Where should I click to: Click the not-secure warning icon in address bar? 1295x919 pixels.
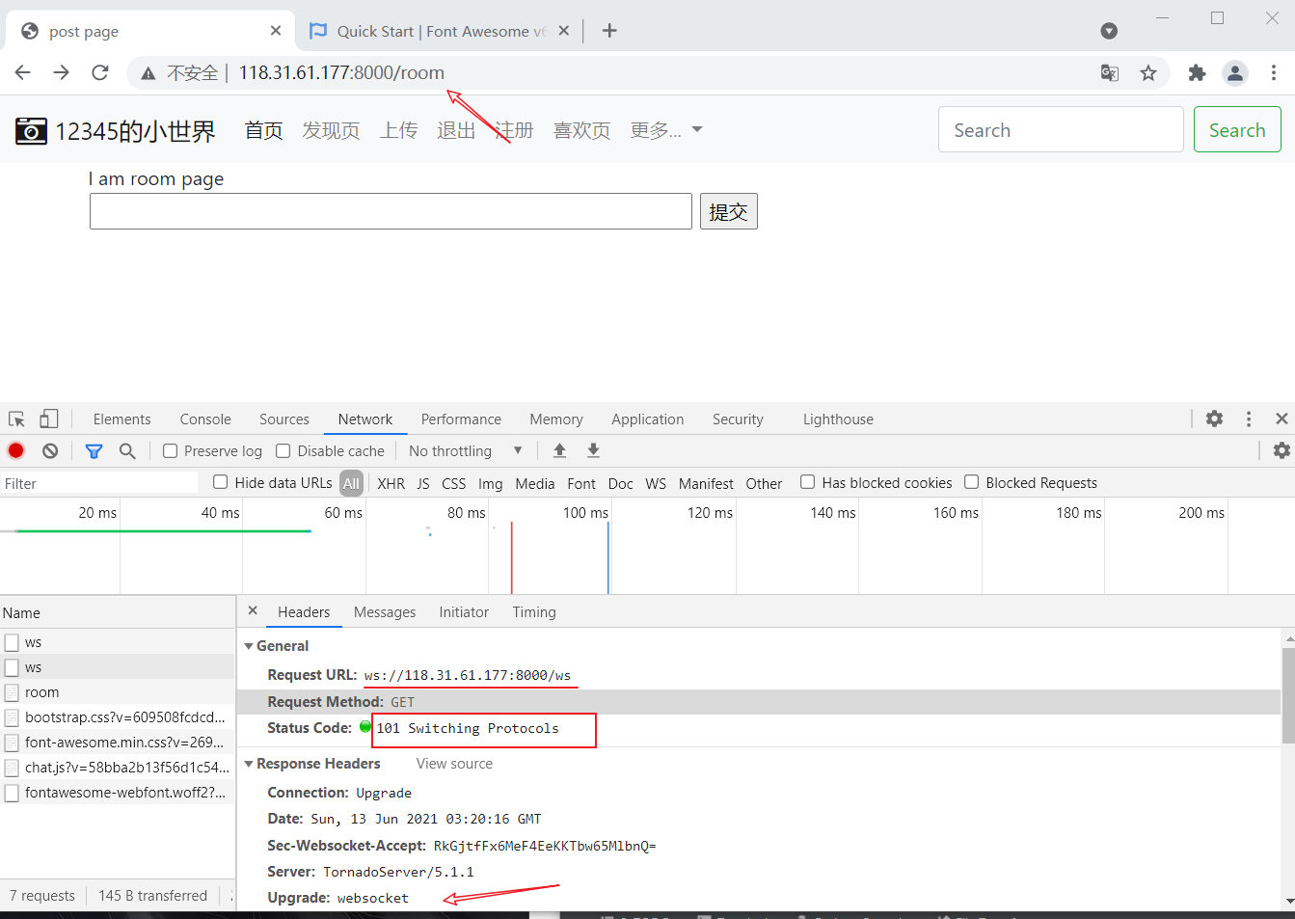[x=148, y=73]
